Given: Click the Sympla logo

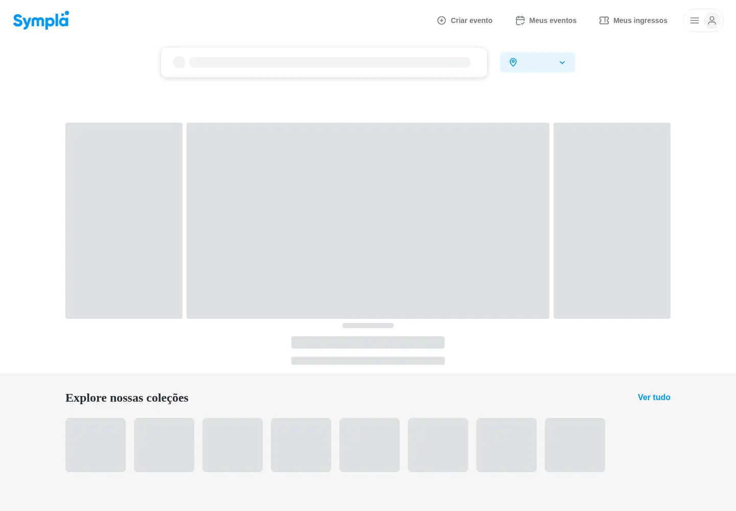Looking at the screenshot, I should pyautogui.click(x=41, y=20).
